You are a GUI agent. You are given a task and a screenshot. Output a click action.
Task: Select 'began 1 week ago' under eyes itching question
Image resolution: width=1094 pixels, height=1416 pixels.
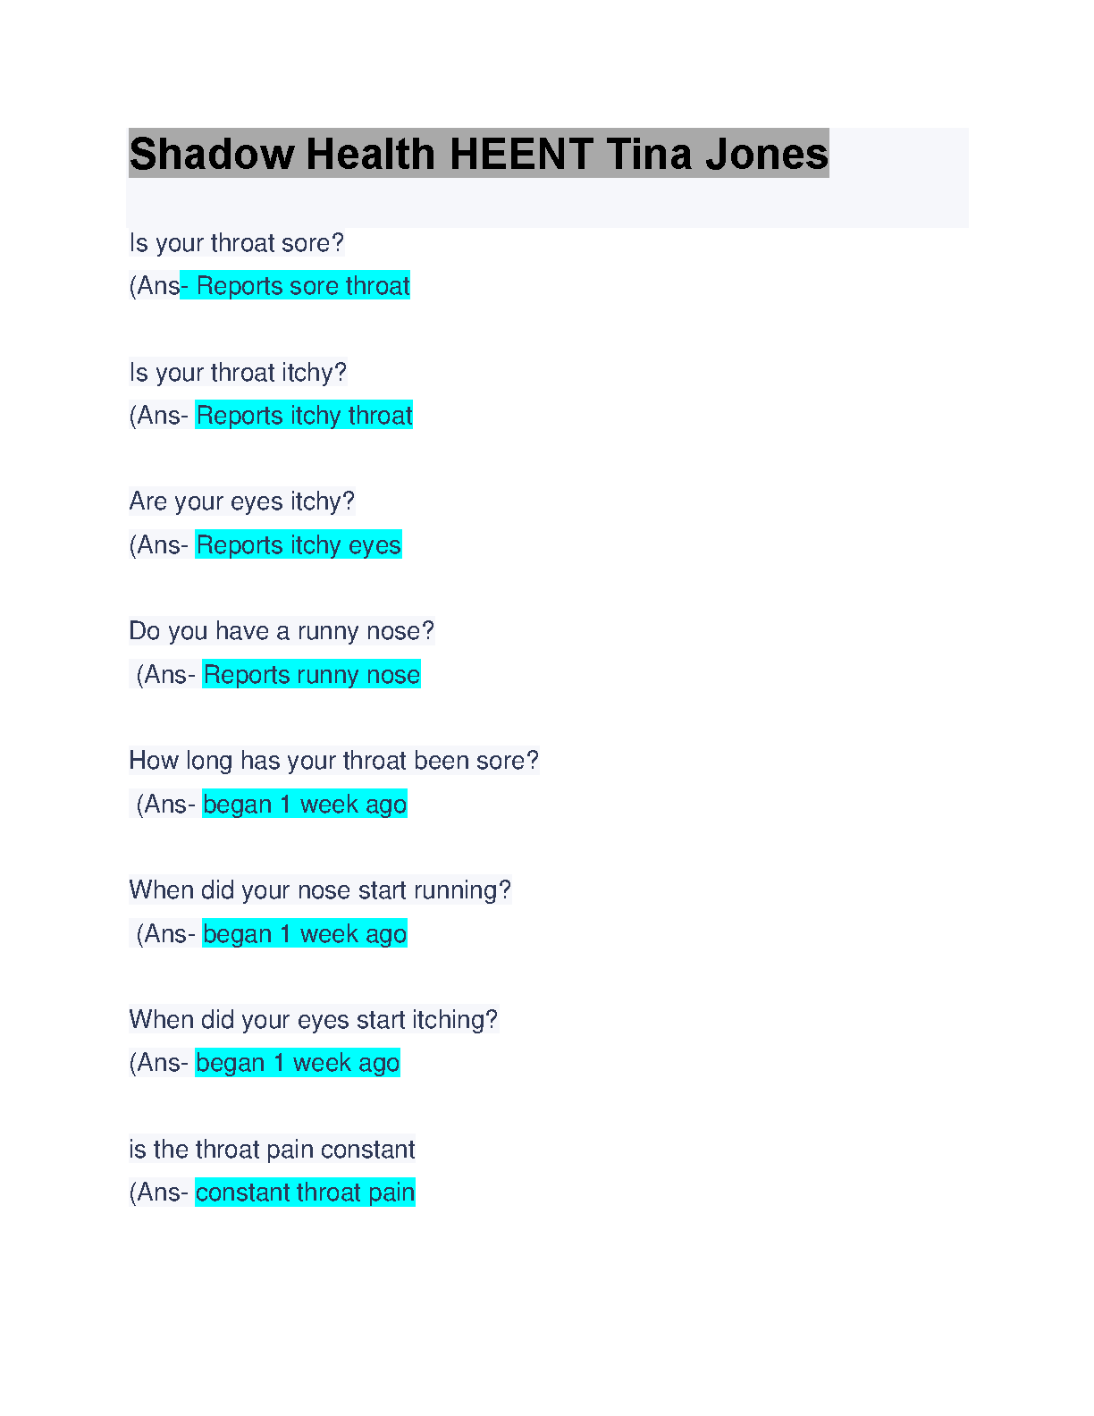click(x=298, y=1063)
